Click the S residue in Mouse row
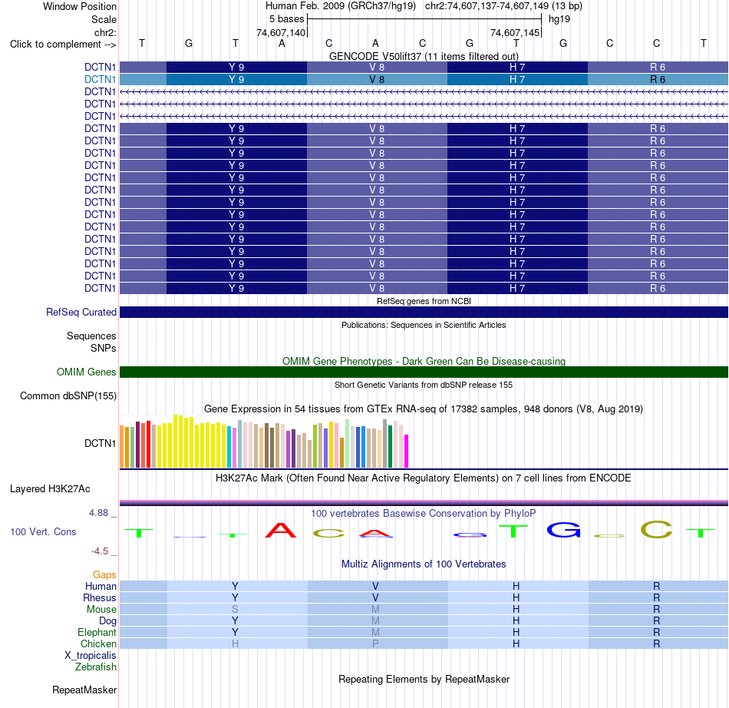This screenshot has height=708, width=729. [x=235, y=610]
